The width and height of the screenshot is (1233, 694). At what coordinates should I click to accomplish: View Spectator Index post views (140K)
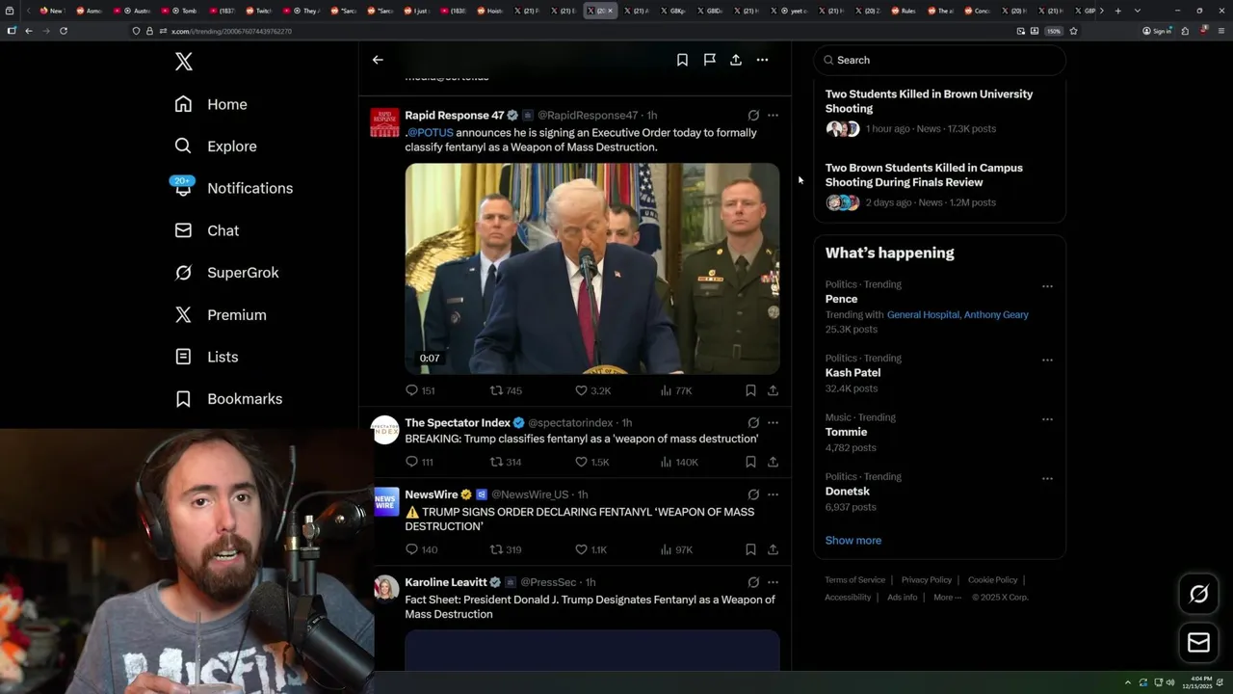click(x=679, y=462)
